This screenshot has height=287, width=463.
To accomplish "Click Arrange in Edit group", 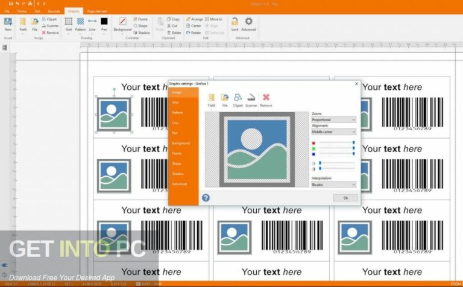I will click(194, 19).
